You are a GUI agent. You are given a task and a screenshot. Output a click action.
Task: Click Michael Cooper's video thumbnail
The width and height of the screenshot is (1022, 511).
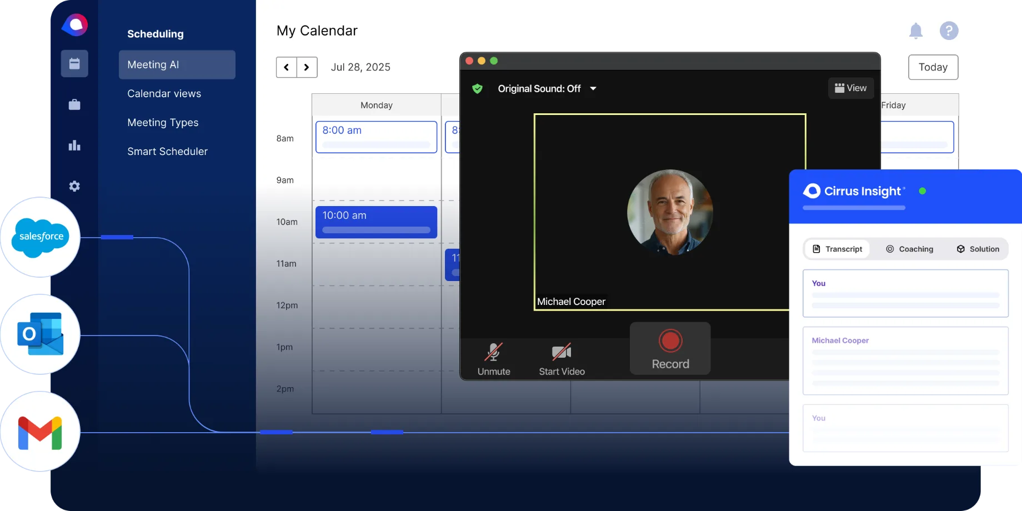[x=670, y=212]
